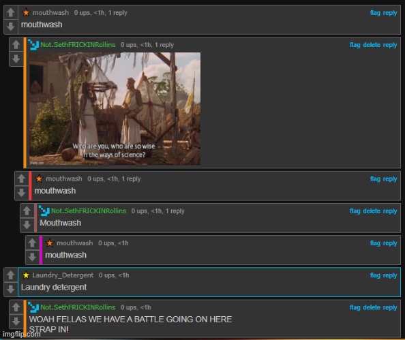Image resolution: width=405 pixels, height=340 pixels.
Task: Downvote the Monty Python image comment
Action: (16, 59)
